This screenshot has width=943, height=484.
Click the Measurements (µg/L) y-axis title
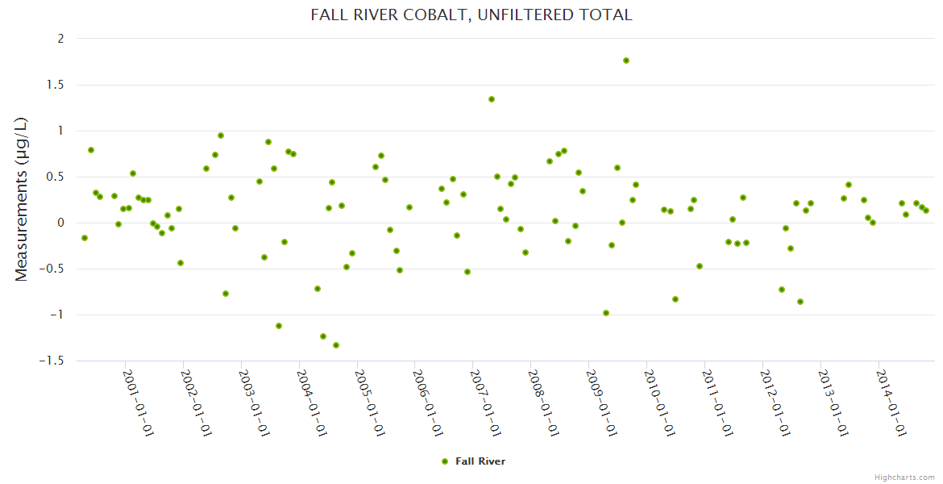point(22,198)
